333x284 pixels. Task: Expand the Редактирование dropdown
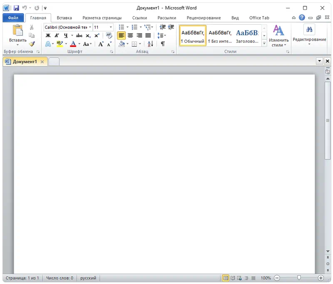309,40
